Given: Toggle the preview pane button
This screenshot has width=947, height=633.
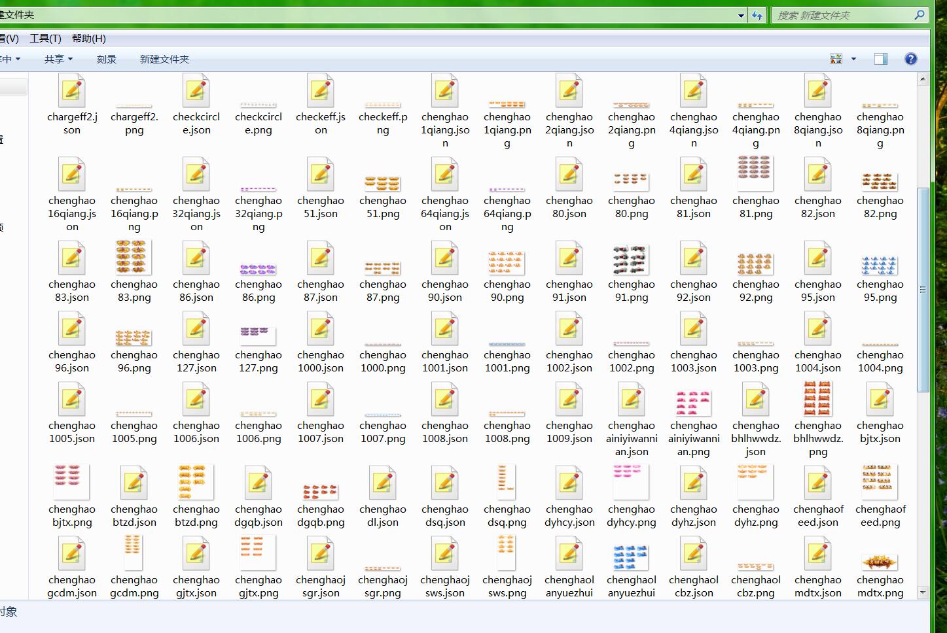Looking at the screenshot, I should click(x=881, y=59).
